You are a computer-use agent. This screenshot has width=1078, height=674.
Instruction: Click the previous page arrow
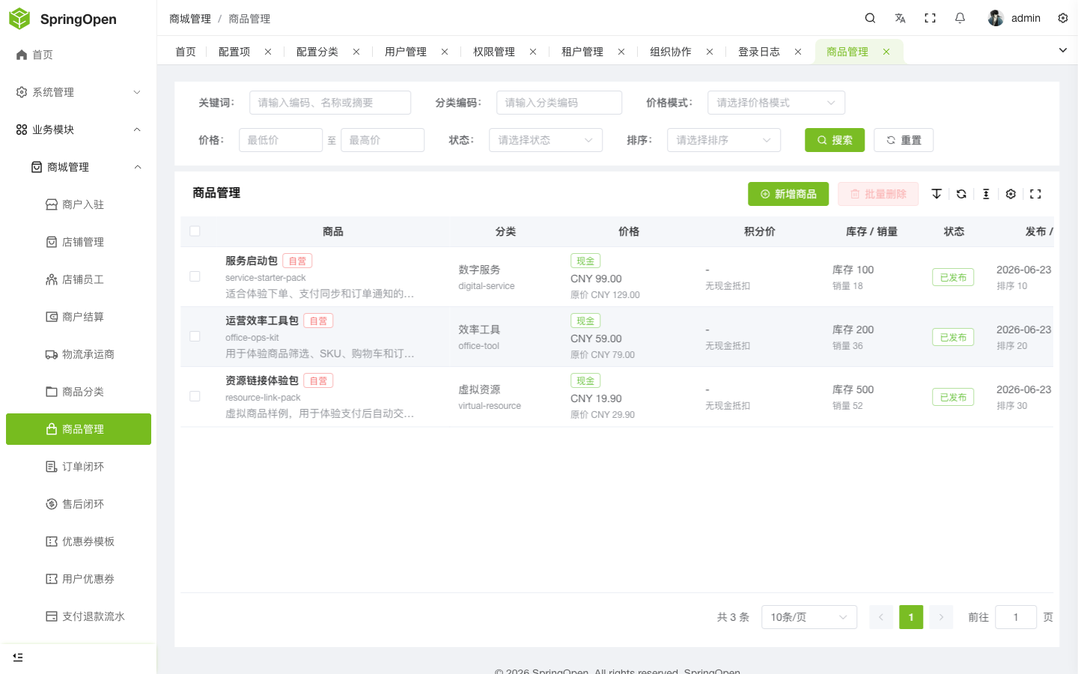click(881, 617)
